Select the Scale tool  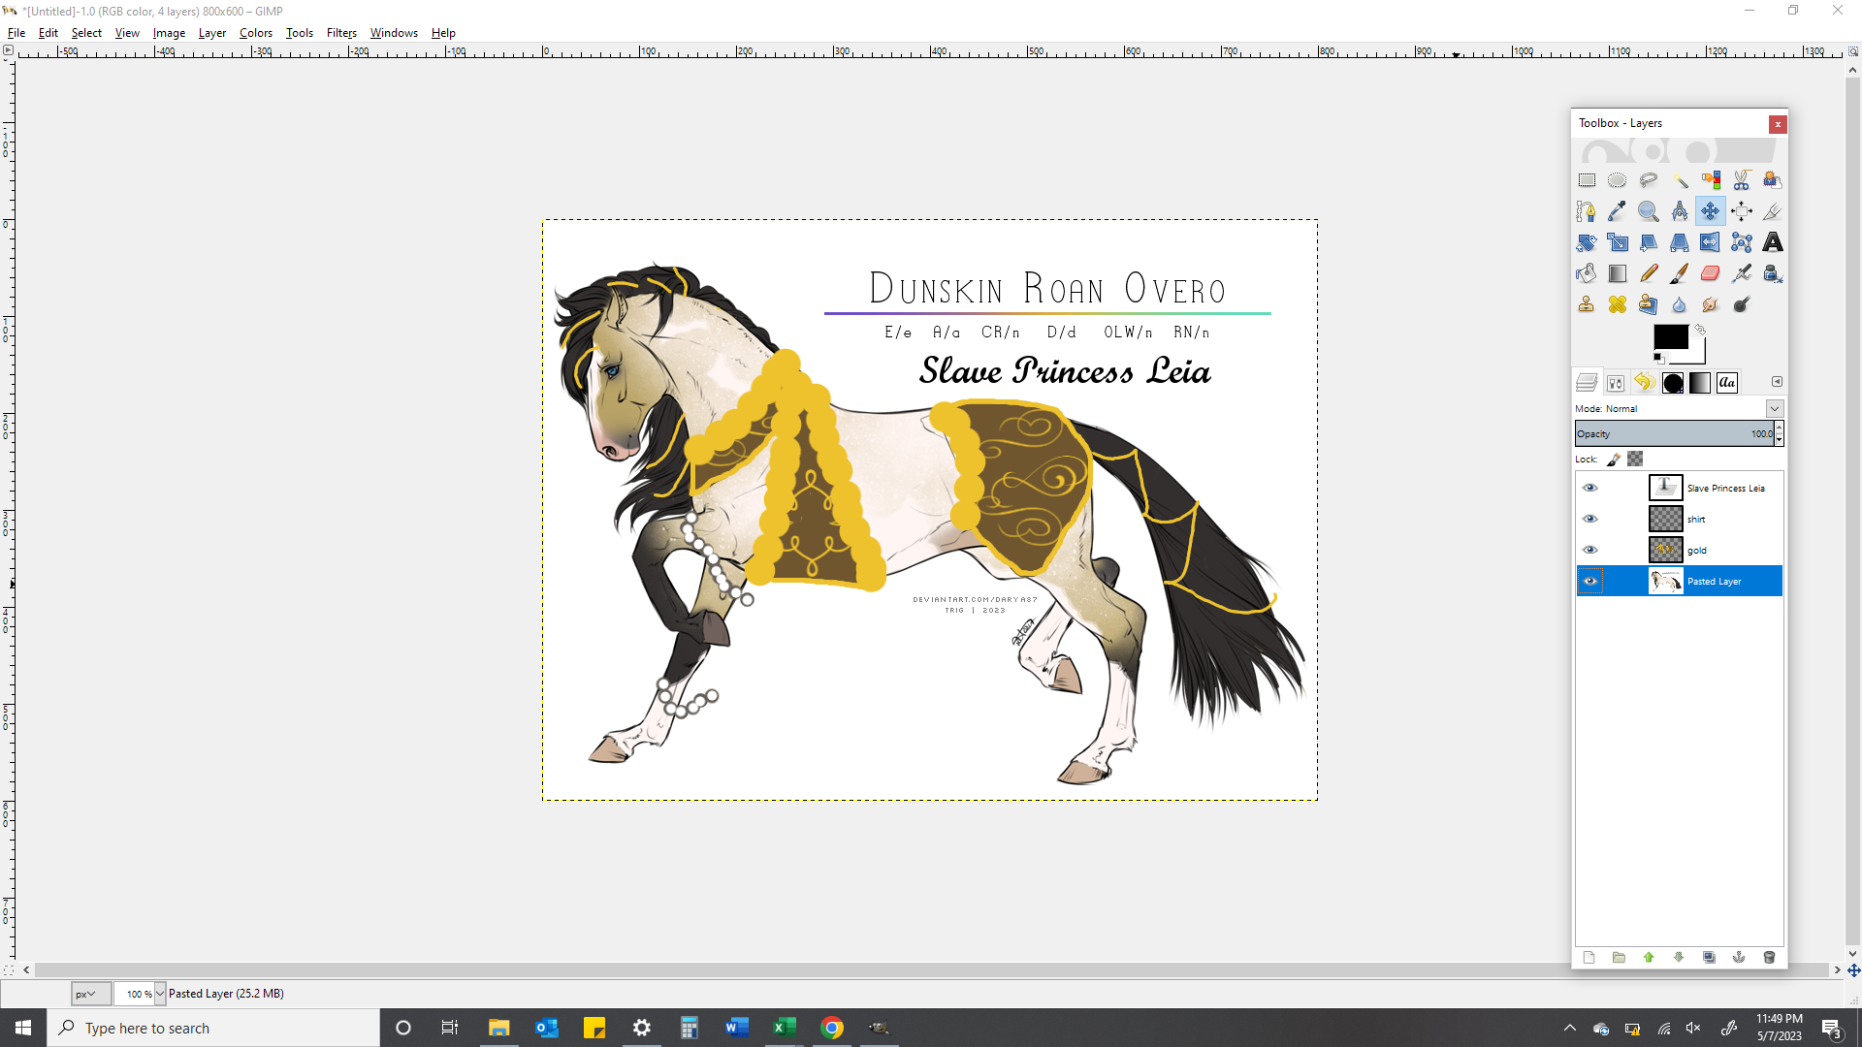click(1618, 242)
